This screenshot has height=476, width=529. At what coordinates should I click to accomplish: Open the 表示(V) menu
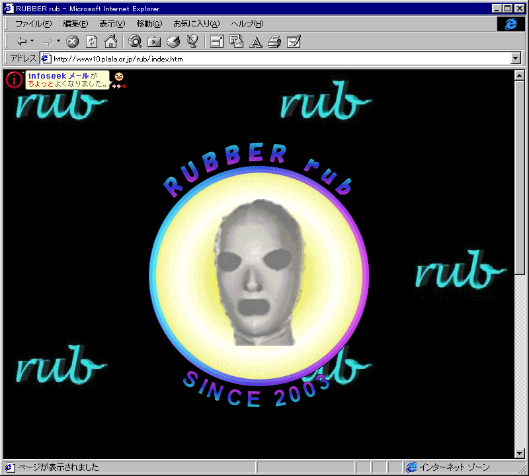pyautogui.click(x=112, y=24)
